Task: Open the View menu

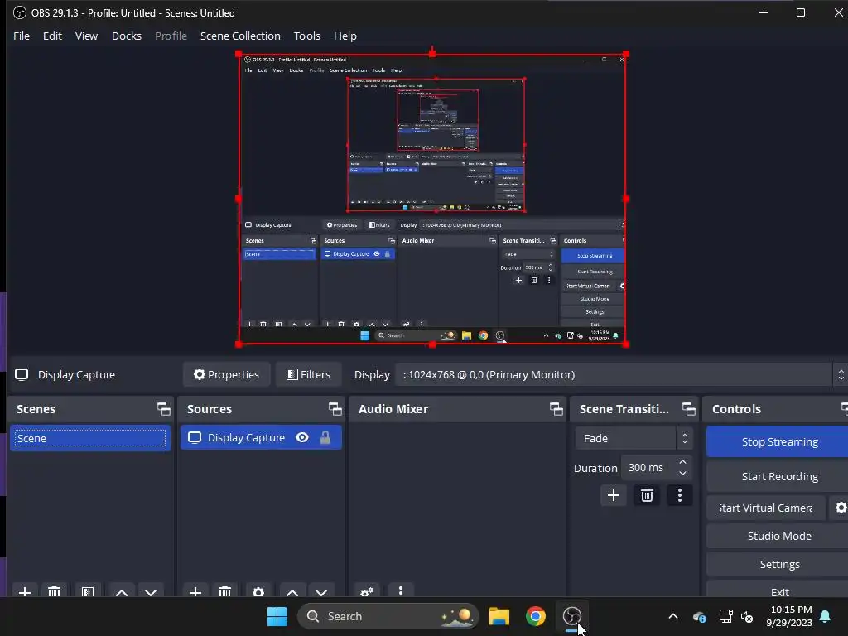Action: [86, 36]
